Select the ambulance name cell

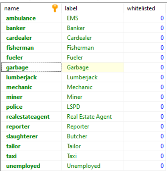[31, 18]
